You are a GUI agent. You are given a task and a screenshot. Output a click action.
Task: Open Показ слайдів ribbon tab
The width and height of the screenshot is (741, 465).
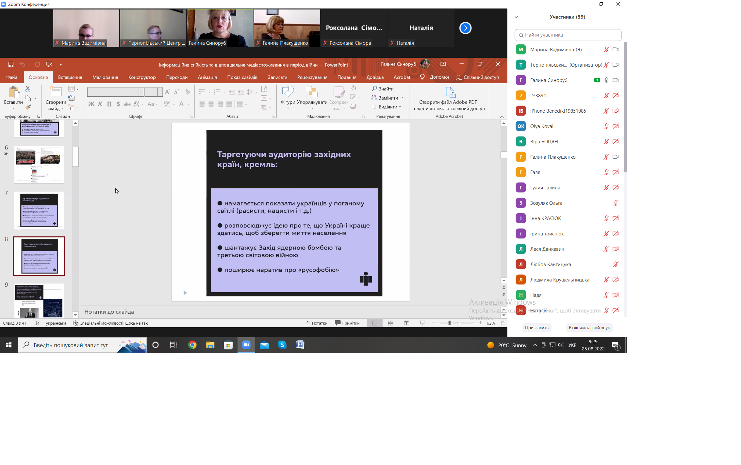tap(242, 77)
